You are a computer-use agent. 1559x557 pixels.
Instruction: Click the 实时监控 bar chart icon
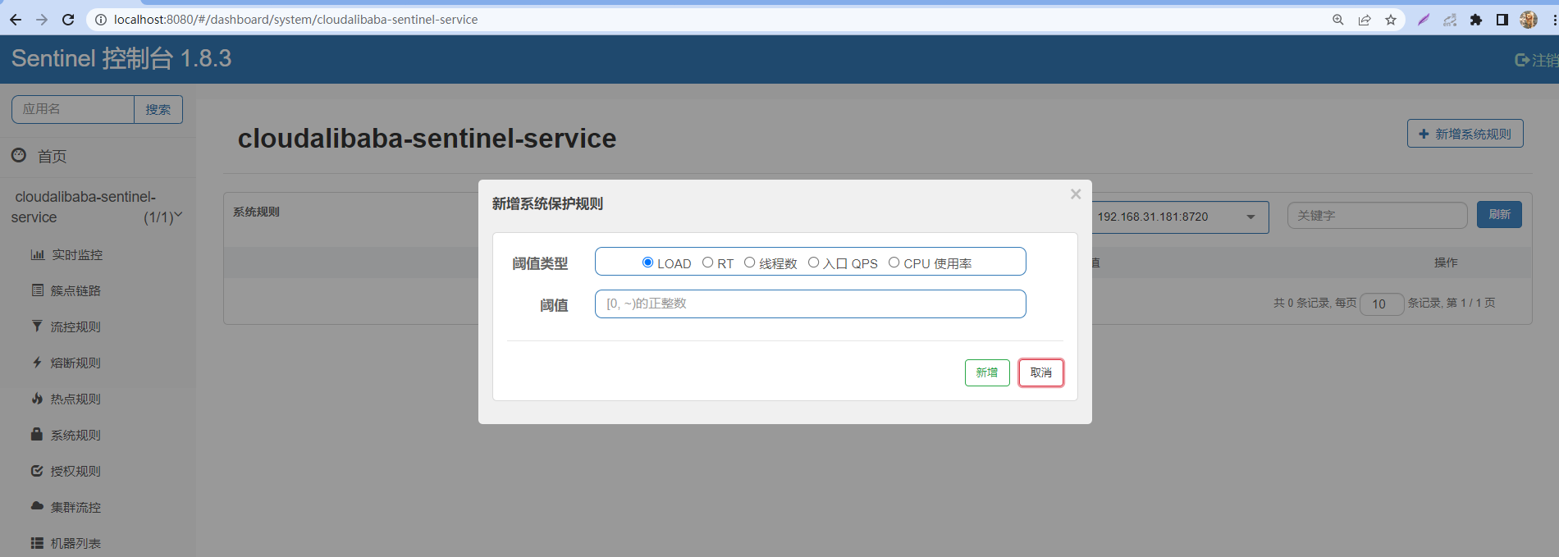pos(37,254)
